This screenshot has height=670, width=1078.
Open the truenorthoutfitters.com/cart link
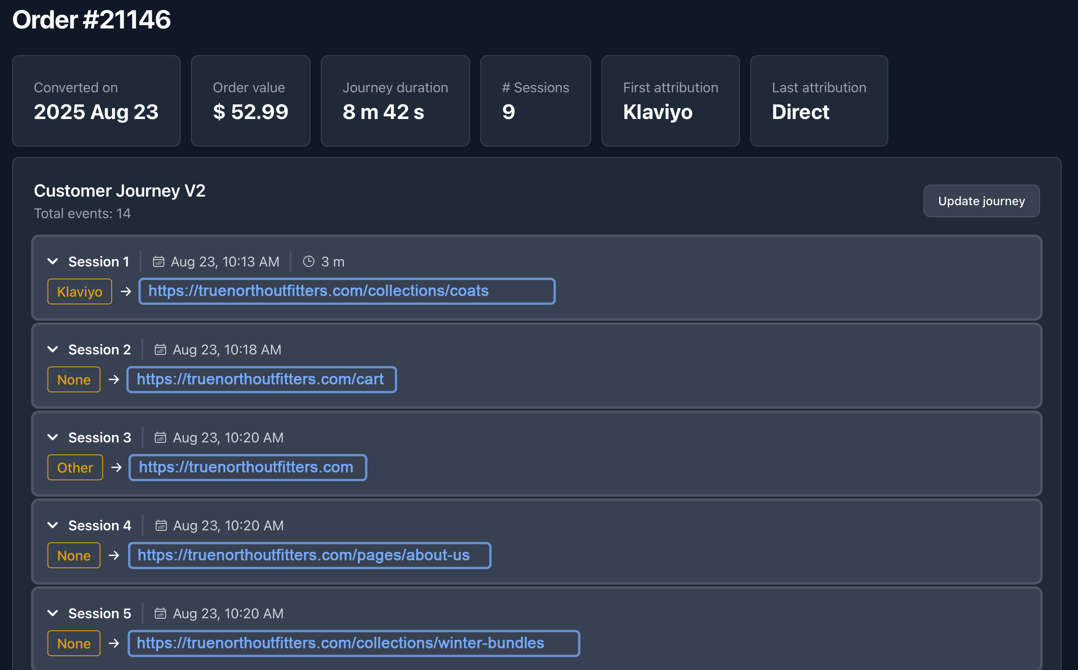point(260,379)
